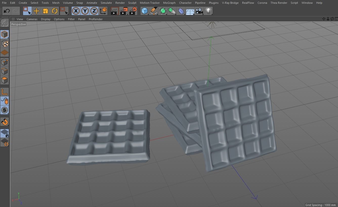The width and height of the screenshot is (338, 207).
Task: Click the flat waffle model
Action: (x=109, y=137)
